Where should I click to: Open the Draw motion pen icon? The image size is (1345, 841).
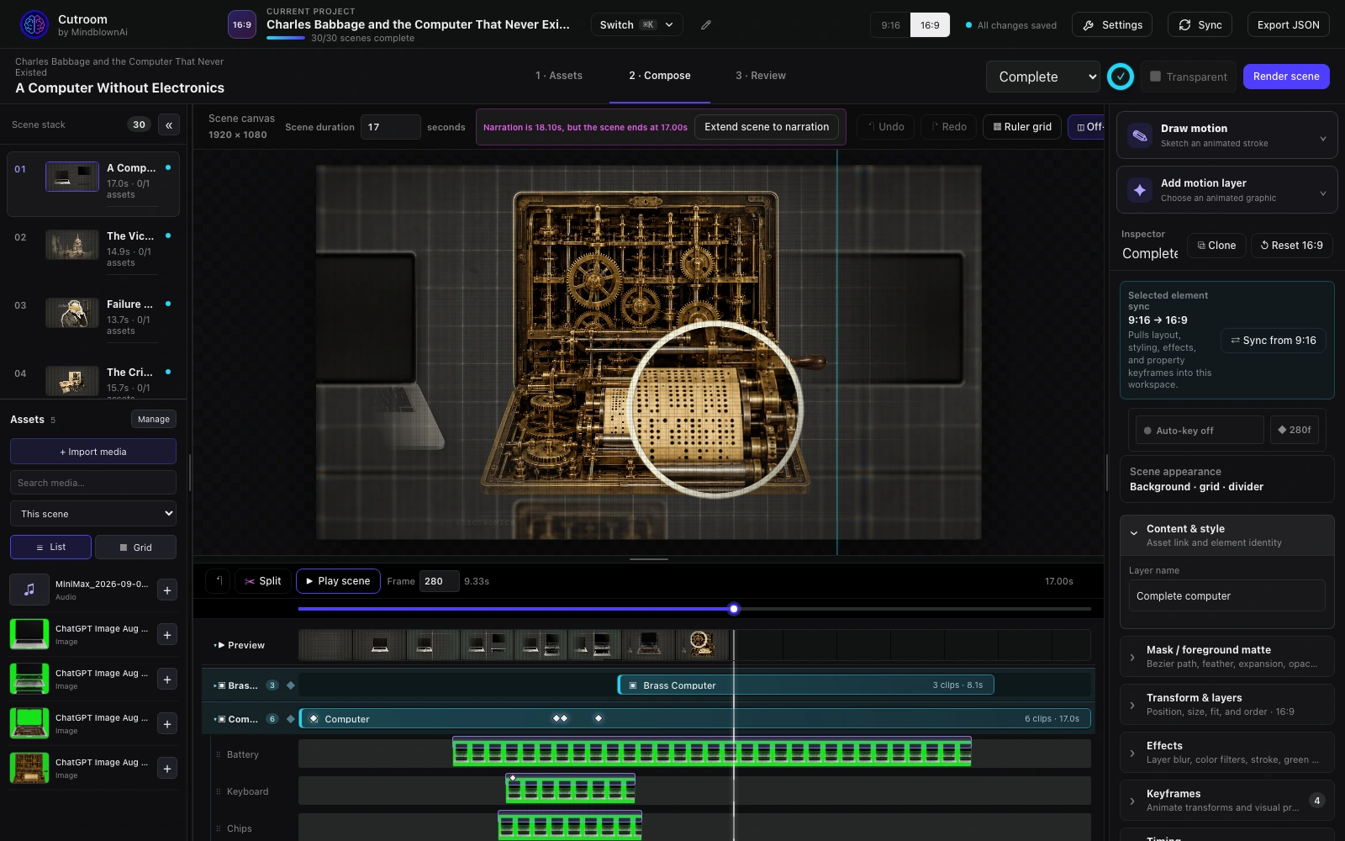[x=1140, y=135]
